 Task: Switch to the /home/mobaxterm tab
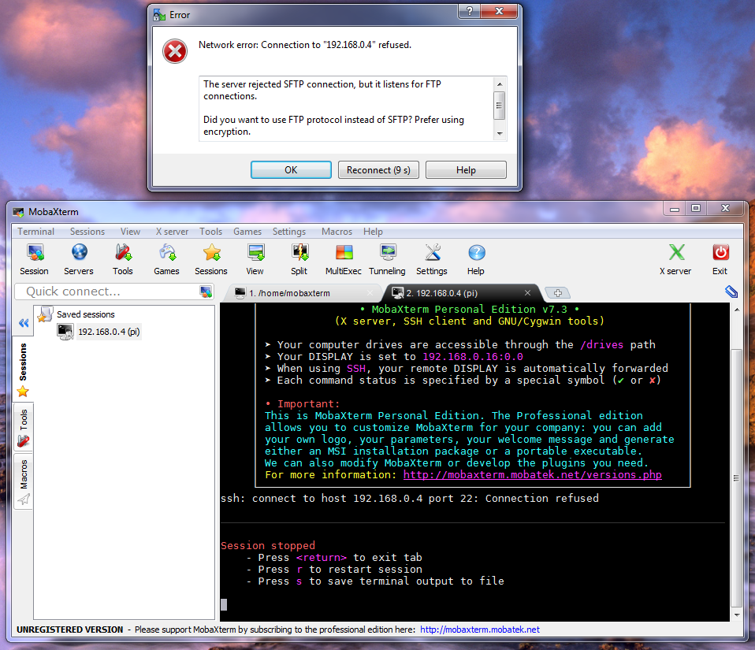pyautogui.click(x=299, y=293)
